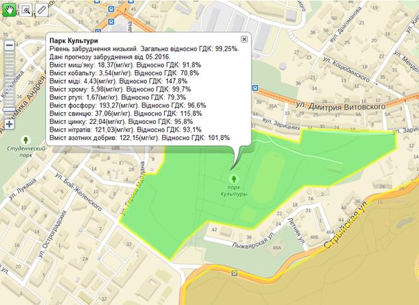Click the Вміст цинку value line
This screenshot has width=419, height=305.
pyautogui.click(x=121, y=121)
